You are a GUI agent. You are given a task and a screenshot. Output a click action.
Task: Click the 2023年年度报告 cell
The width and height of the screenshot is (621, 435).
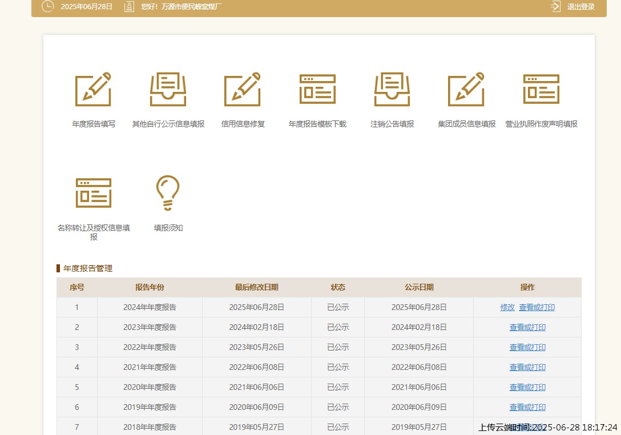150,327
